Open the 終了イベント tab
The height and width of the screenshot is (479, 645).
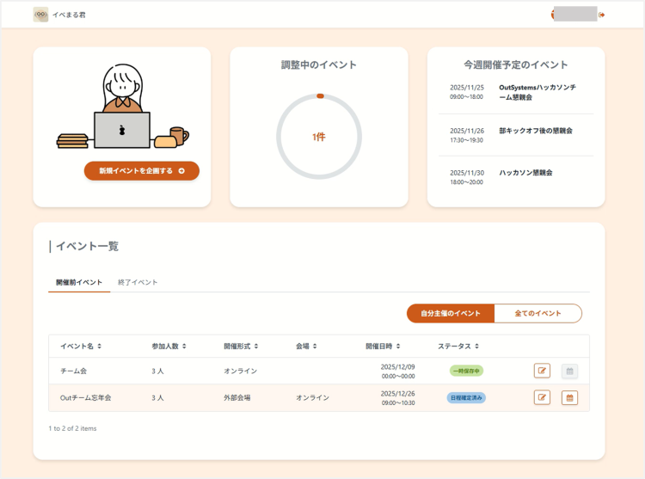pyautogui.click(x=138, y=282)
